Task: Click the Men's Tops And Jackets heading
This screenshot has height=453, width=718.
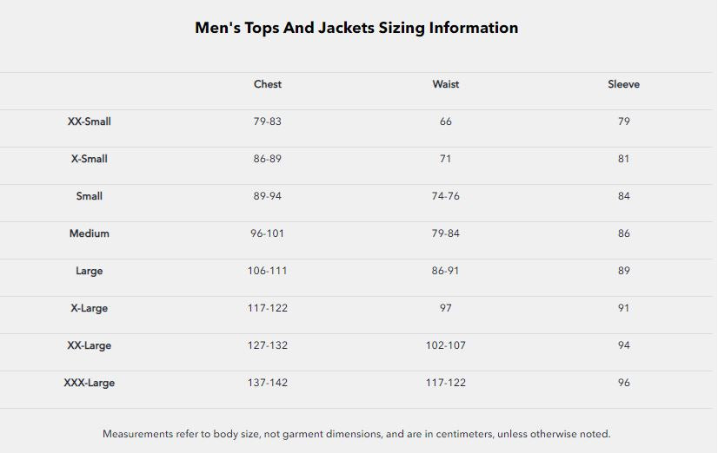Action: pyautogui.click(x=356, y=28)
